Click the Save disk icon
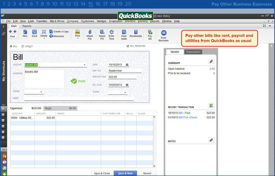275x176 pixels. pyautogui.click(x=34, y=32)
